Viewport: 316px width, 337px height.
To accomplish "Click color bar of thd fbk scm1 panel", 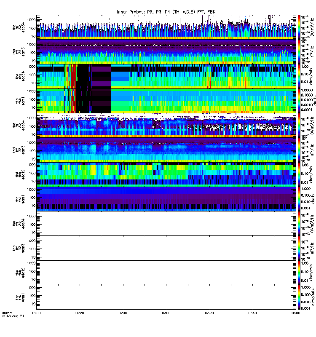I will tap(299, 199).
